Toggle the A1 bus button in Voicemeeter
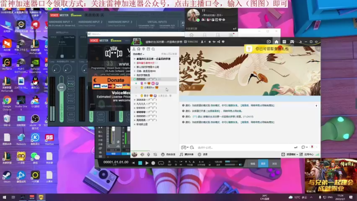Image resolution: width=357 pixels, height=201 pixels. point(71,78)
